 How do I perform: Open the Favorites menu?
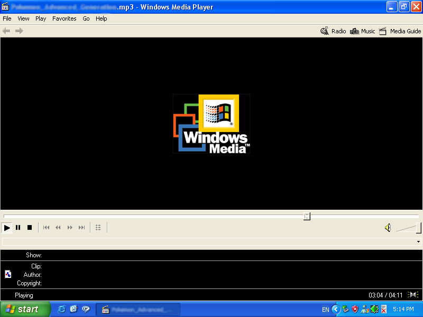64,18
